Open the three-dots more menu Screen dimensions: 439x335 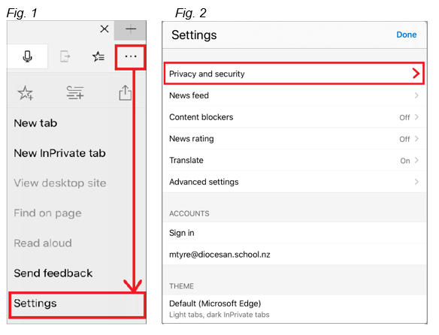[x=131, y=56]
